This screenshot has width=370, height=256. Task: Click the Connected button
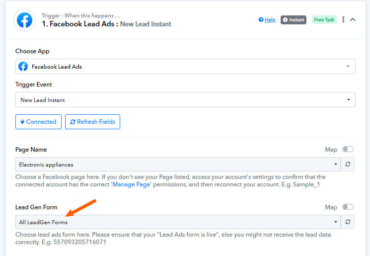pyautogui.click(x=38, y=122)
